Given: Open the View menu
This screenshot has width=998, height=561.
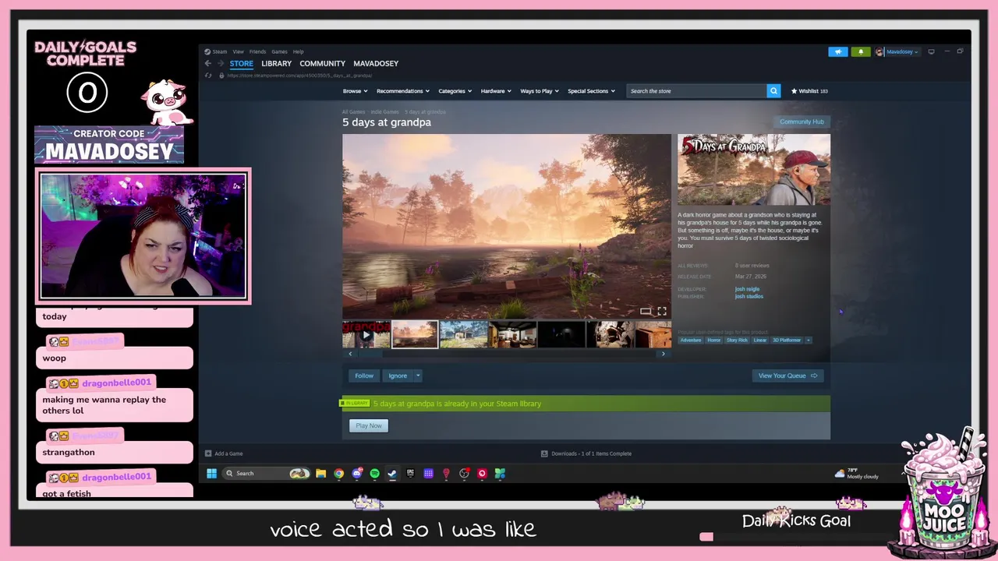Looking at the screenshot, I should click(x=238, y=51).
